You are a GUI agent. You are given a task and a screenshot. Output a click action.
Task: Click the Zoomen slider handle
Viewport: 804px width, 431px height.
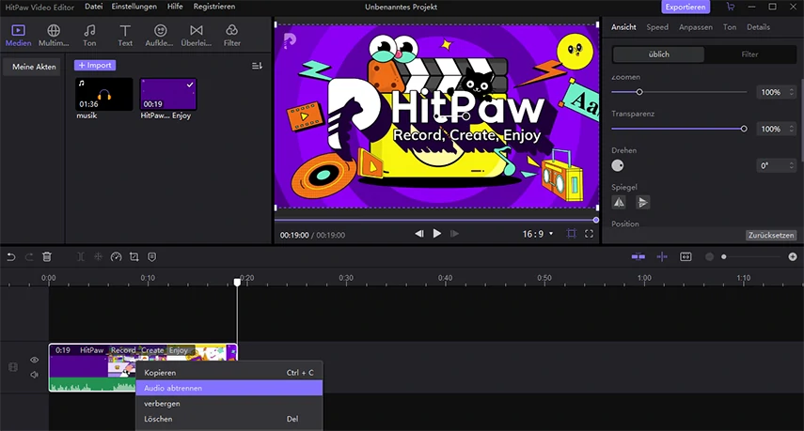coord(638,92)
